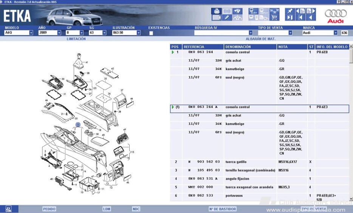Click PR-6E0 in the model info column

click(x=322, y=52)
